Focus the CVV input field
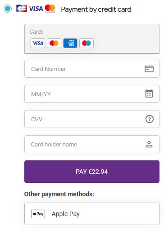The height and width of the screenshot is (230, 164). tap(92, 119)
